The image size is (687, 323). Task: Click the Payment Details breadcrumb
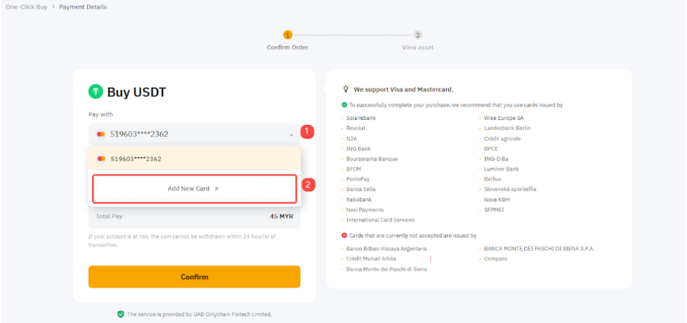point(83,7)
